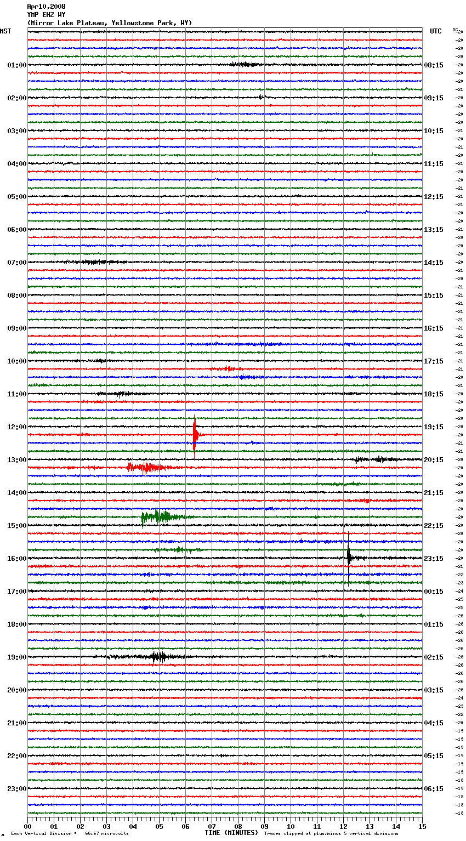Click the 20:15 UTC time label
466x841 pixels.
[434, 460]
